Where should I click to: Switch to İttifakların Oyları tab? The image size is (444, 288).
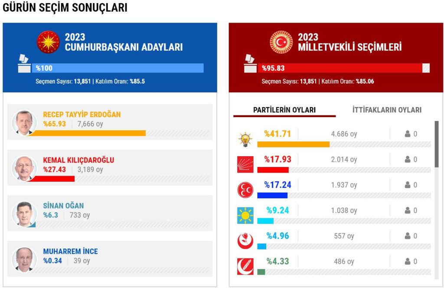coord(387,110)
